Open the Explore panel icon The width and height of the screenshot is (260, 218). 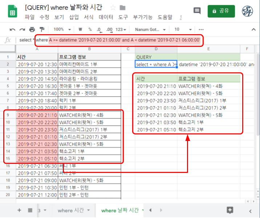tap(230, 210)
